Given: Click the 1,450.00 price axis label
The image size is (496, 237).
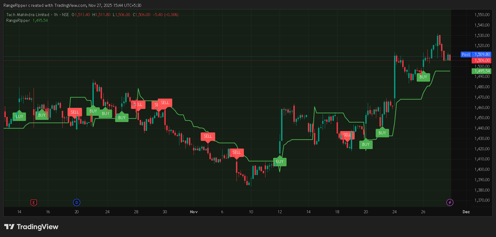Looking at the screenshot, I should coord(482,118).
